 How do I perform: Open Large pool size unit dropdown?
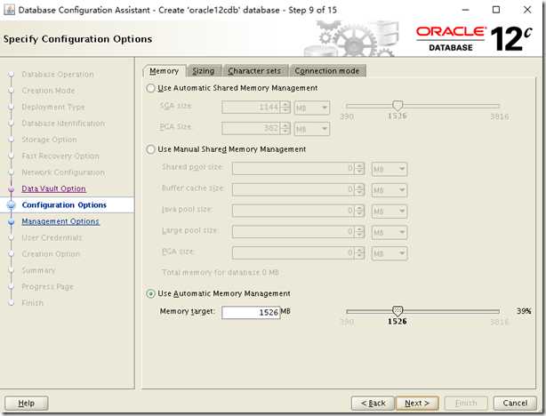coord(389,232)
